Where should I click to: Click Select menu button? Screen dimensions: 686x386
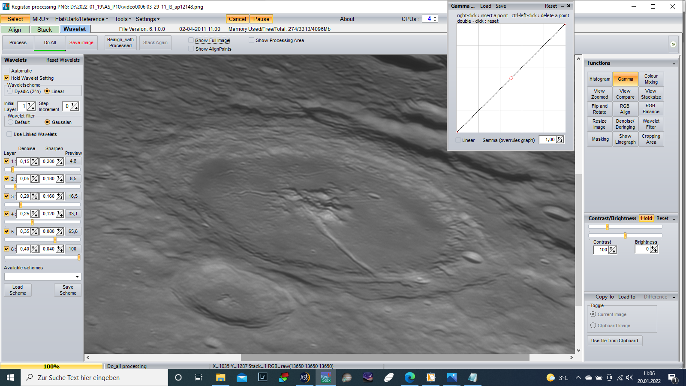(15, 19)
